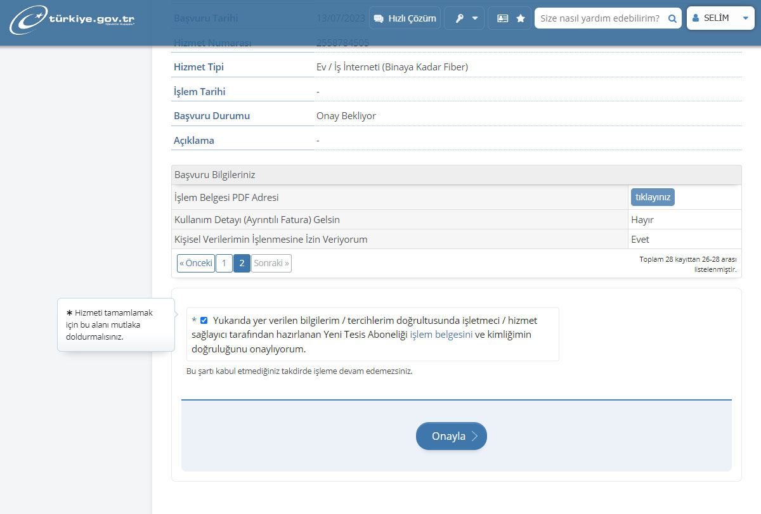Click the user avatar icon beside SELİM

point(696,18)
